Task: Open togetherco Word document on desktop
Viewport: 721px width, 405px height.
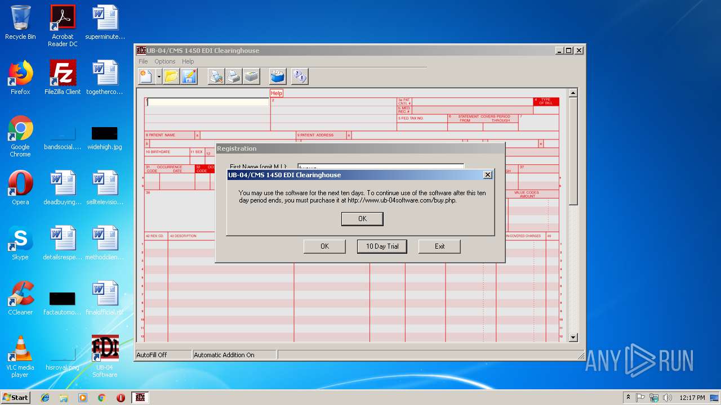Action: (x=105, y=78)
